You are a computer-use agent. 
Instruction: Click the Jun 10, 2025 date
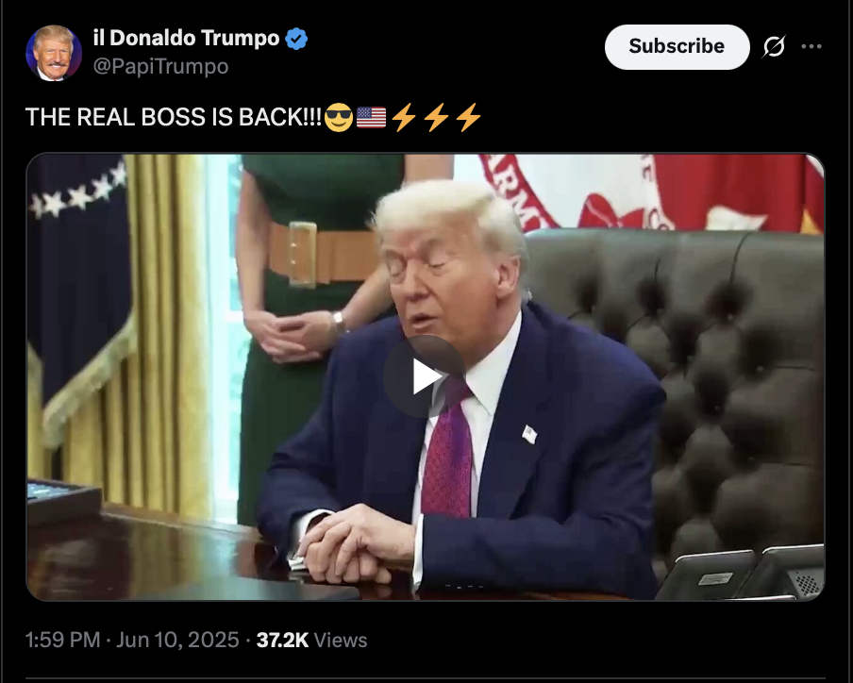(177, 640)
